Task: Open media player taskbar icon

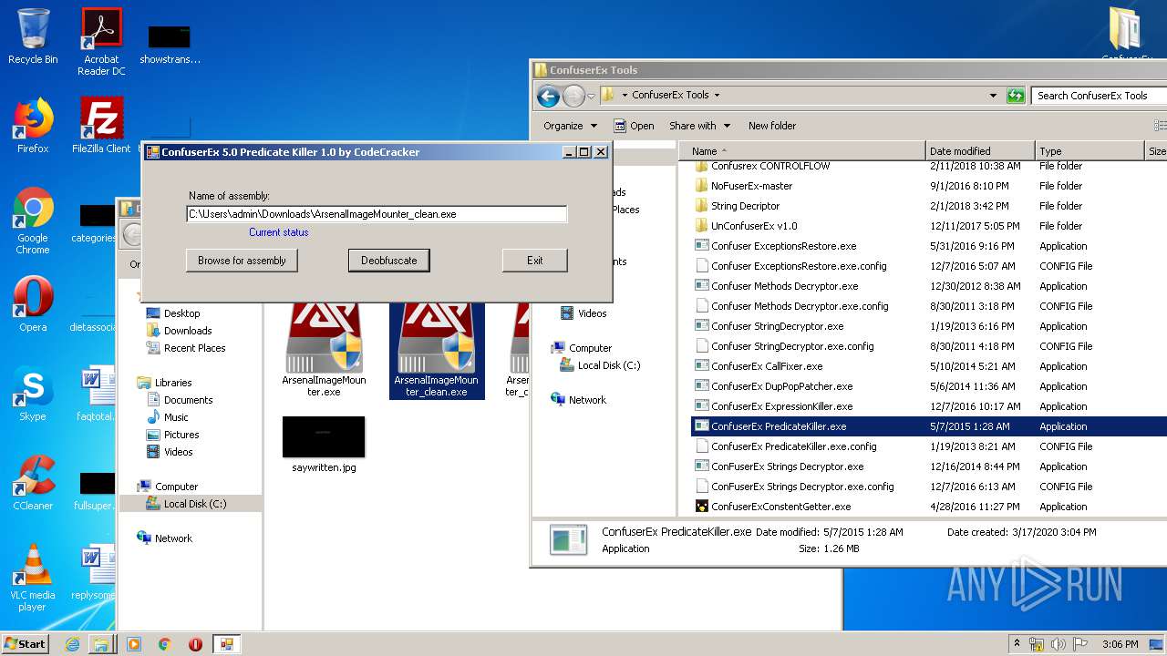Action: [134, 644]
